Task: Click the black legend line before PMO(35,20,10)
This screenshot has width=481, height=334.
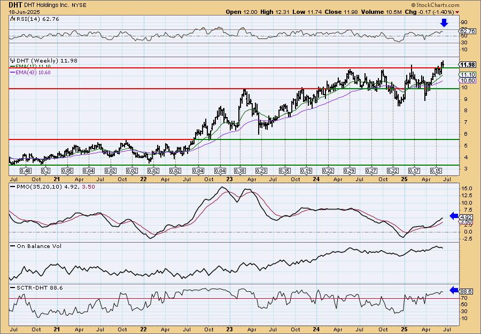Action: tap(13, 187)
